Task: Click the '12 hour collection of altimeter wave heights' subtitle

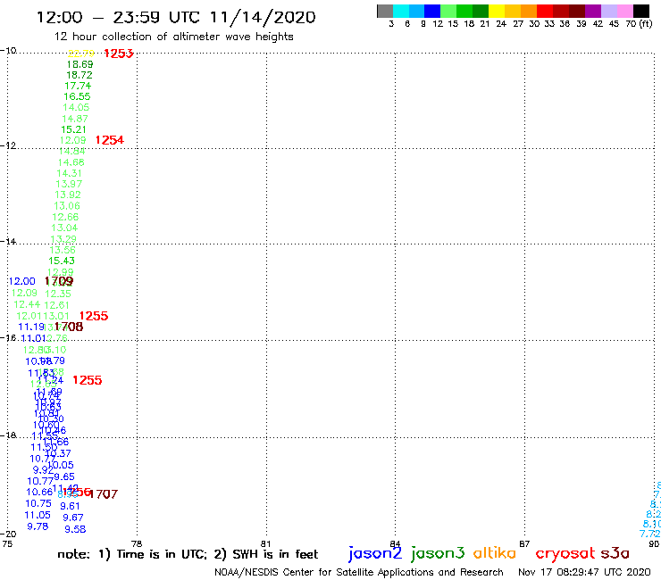Action: point(173,37)
